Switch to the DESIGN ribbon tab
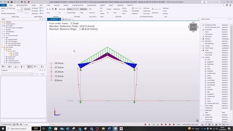The width and height of the screenshot is (233, 131). tap(66, 5)
